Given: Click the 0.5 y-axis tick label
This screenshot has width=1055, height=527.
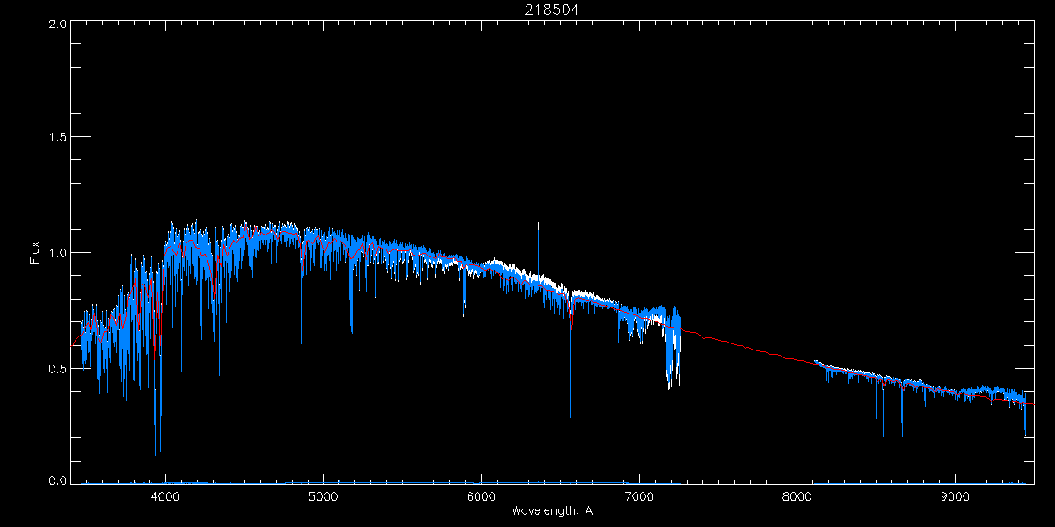Looking at the screenshot, I should pos(58,368).
